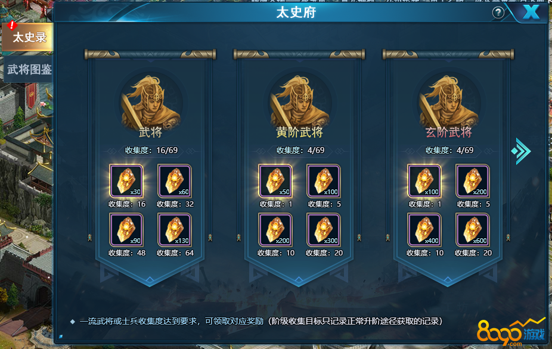This screenshot has width=552, height=349.
Task: Click the x90 reward at 收集度 48
Action: pos(126,230)
